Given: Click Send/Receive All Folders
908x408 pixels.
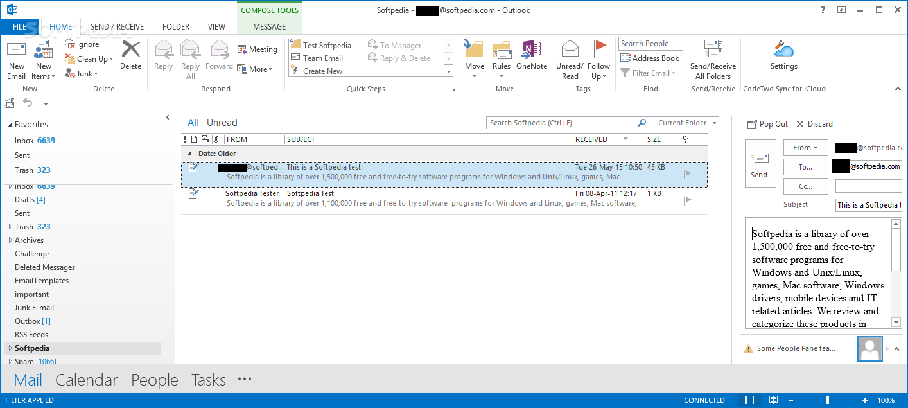Looking at the screenshot, I should [x=713, y=60].
